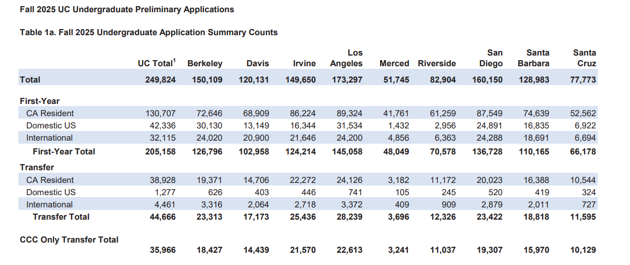
Task: Select Santa Barbara total 128,983
Action: (534, 80)
